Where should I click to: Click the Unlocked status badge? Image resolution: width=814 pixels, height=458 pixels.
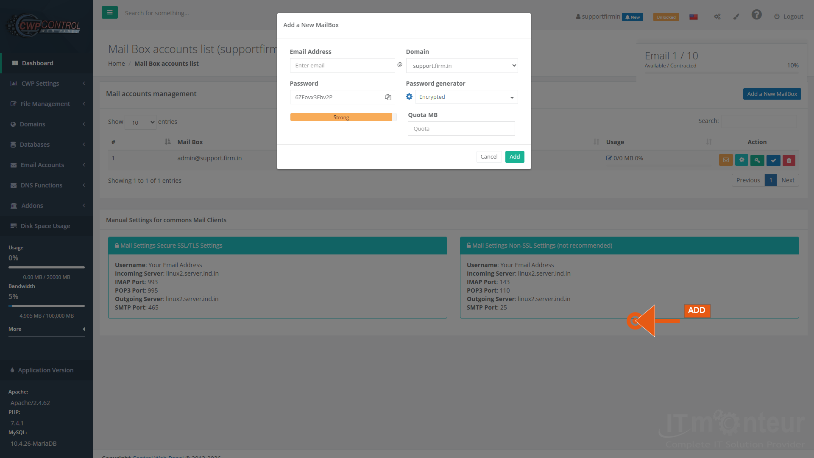click(x=666, y=17)
